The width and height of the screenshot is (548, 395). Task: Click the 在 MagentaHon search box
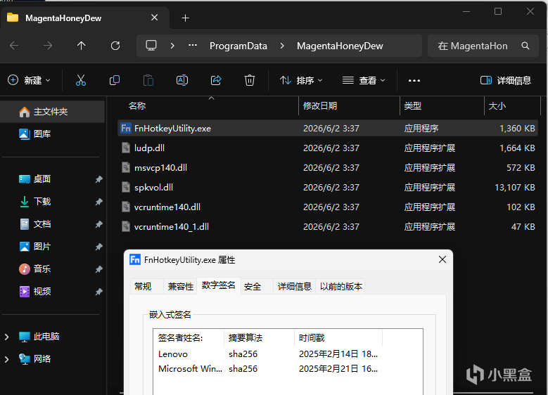coord(483,46)
